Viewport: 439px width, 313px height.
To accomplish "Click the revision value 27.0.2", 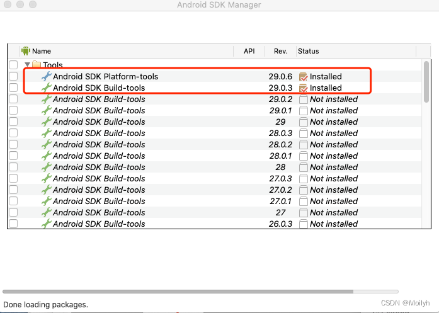I will (x=280, y=190).
